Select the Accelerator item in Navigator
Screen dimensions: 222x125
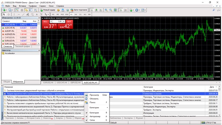pos(10,53)
